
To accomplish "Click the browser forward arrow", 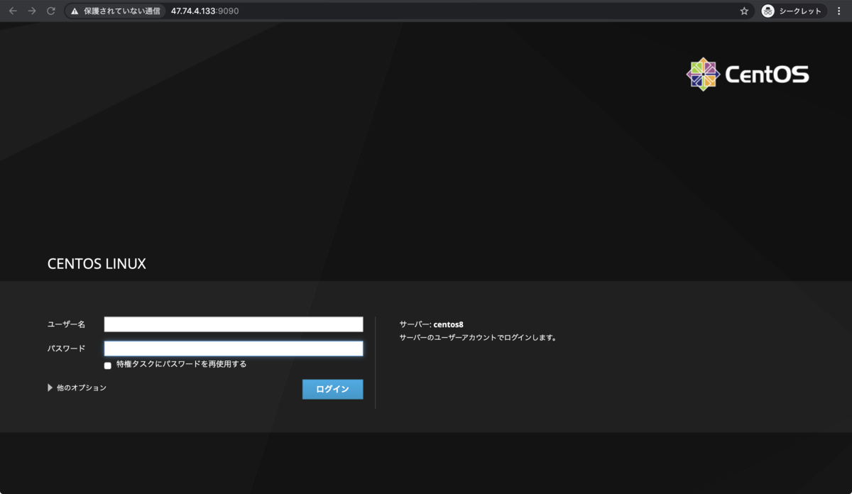I will 32,11.
